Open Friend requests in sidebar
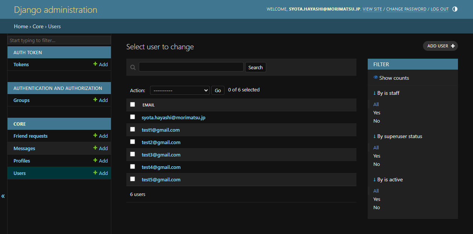Image resolution: width=473 pixels, height=234 pixels. click(x=30, y=136)
